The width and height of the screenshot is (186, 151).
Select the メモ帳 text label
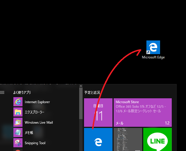pyautogui.click(x=29, y=132)
